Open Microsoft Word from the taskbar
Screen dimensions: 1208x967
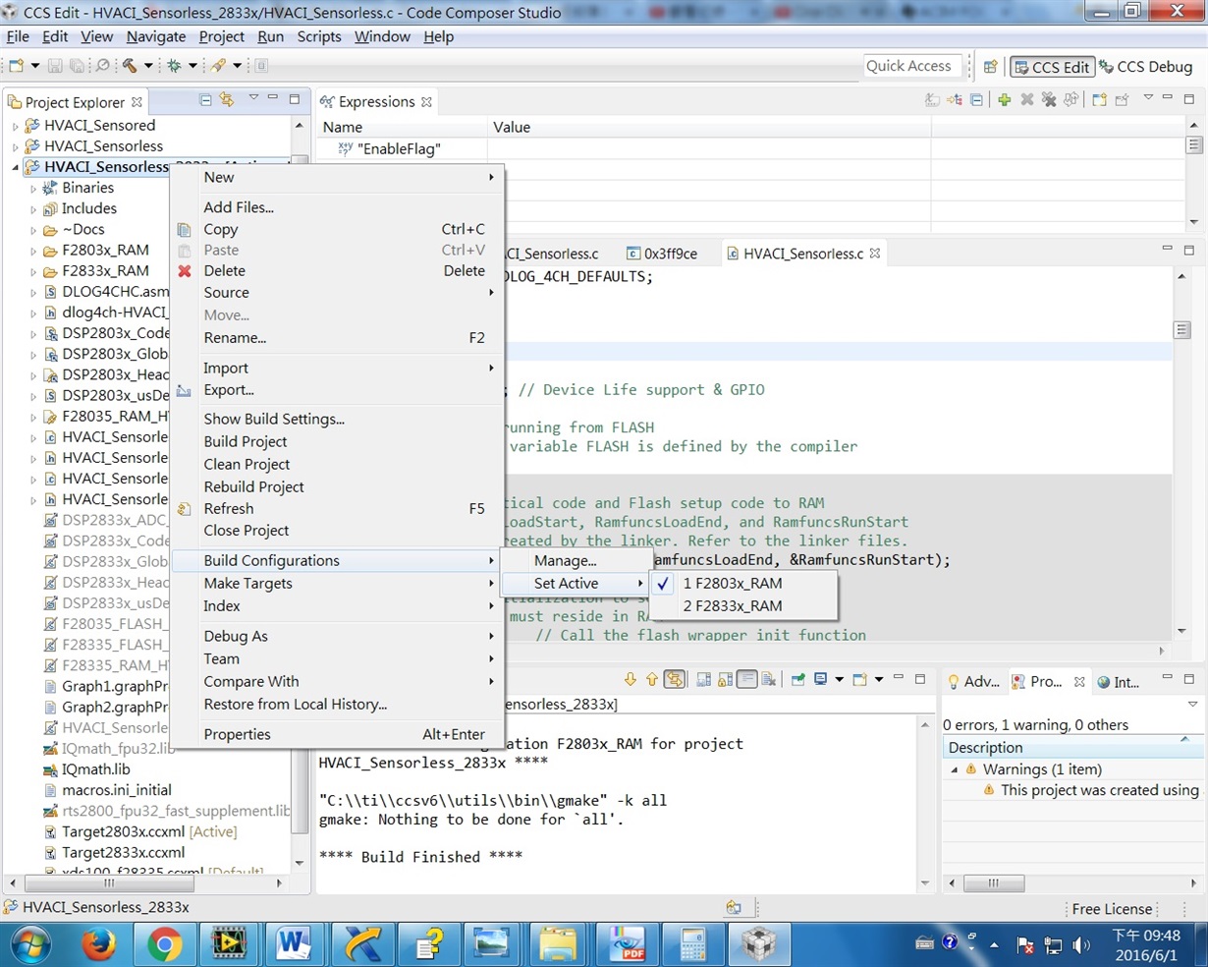(x=294, y=944)
